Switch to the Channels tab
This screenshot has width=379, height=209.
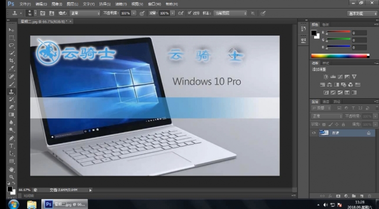[326, 101]
